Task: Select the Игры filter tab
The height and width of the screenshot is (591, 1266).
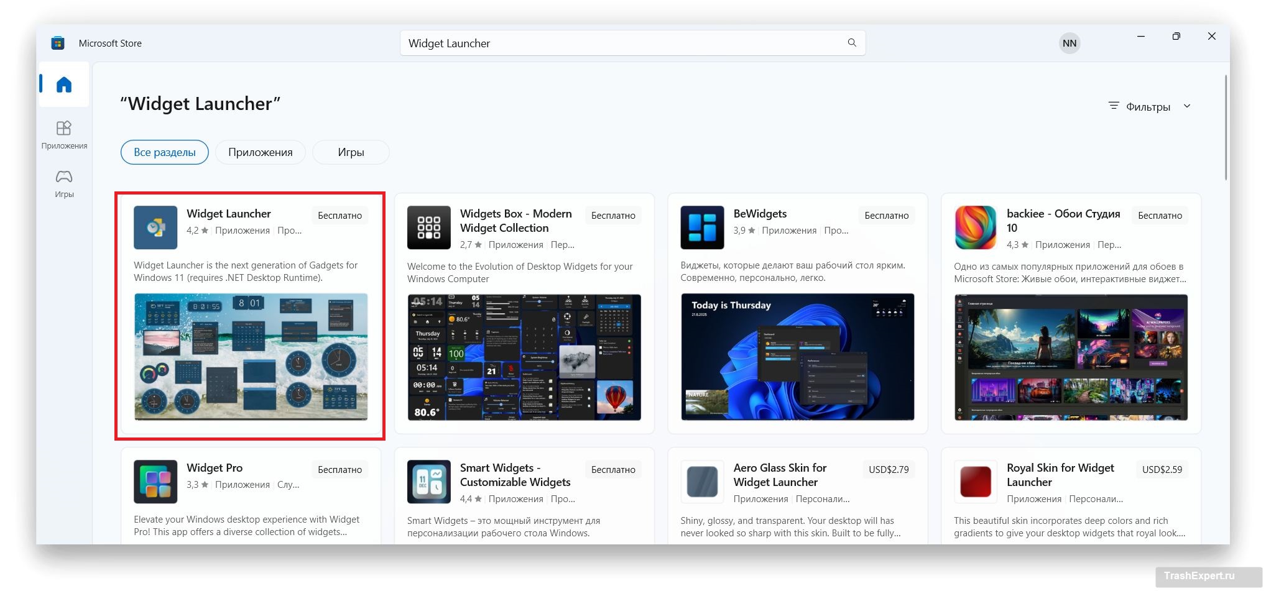Action: point(351,152)
